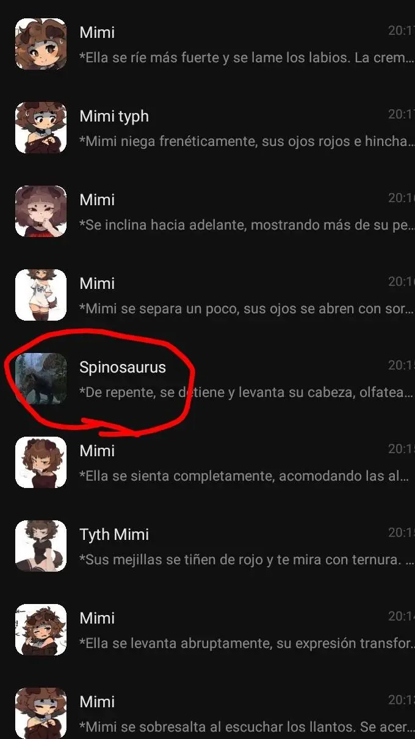The width and height of the screenshot is (415, 739).
Task: Open Mimi typh conversation title
Action: pyautogui.click(x=114, y=116)
